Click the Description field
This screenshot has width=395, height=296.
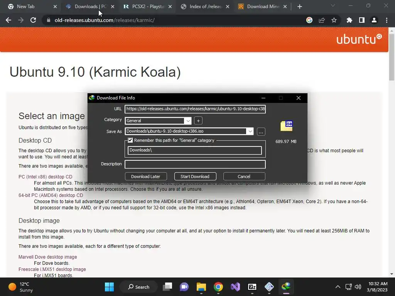click(195, 164)
